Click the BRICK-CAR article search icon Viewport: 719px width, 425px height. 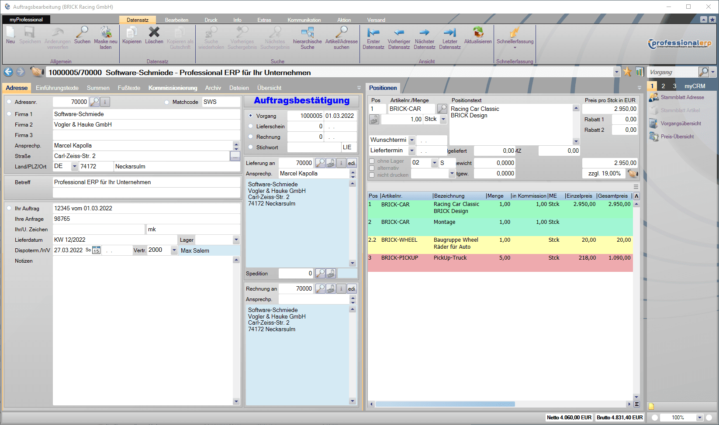(x=442, y=109)
